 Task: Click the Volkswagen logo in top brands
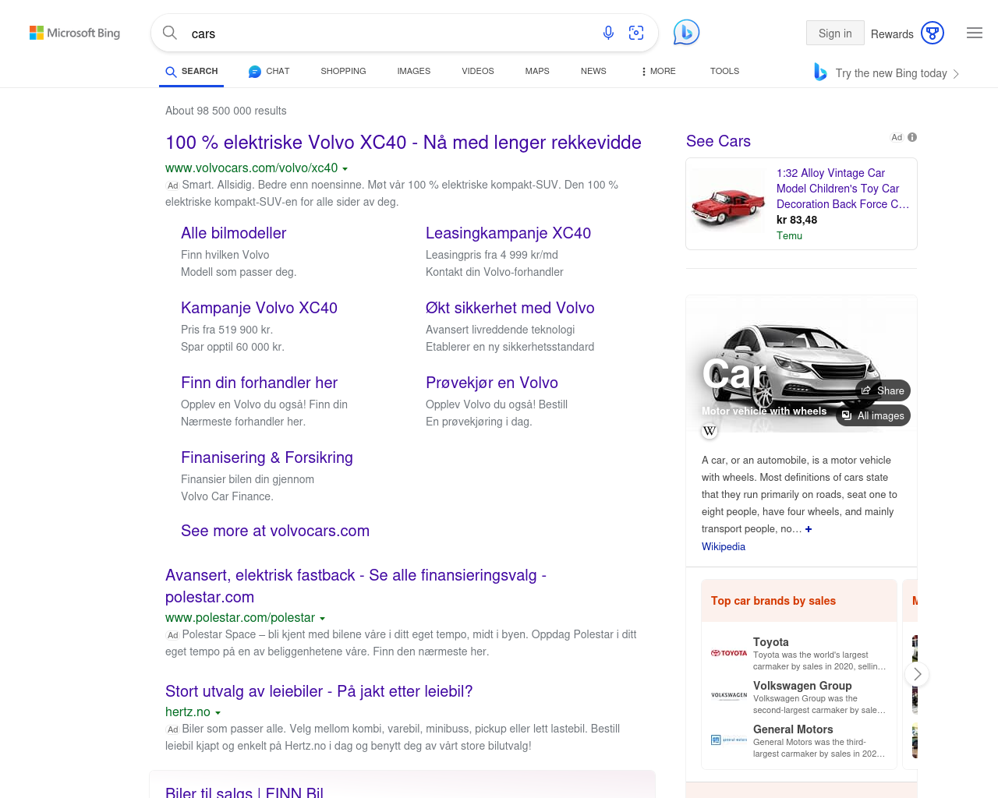(x=729, y=695)
